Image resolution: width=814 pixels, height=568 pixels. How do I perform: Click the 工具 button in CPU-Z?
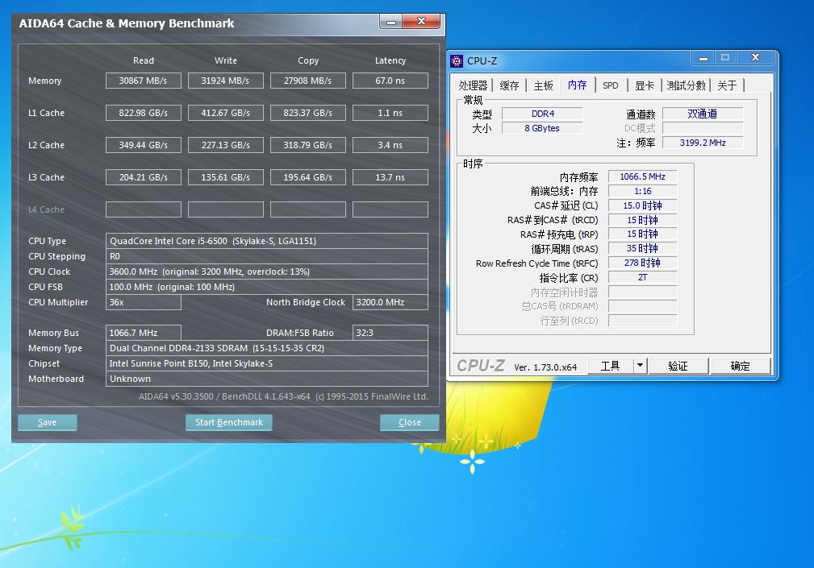[610, 366]
